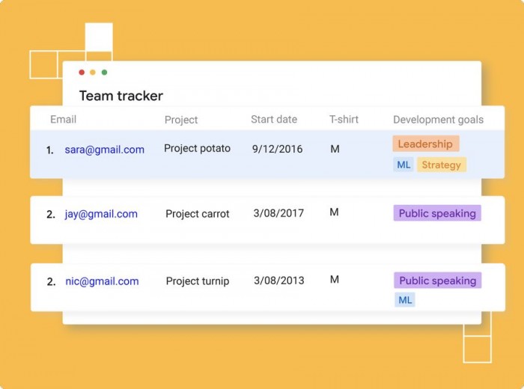Viewport: 524px width, 389px height.
Task: Click row number 2. beside jay@gmail.com
Action: 51,215
